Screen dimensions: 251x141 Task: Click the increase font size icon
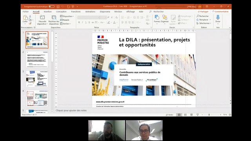coord(108,17)
